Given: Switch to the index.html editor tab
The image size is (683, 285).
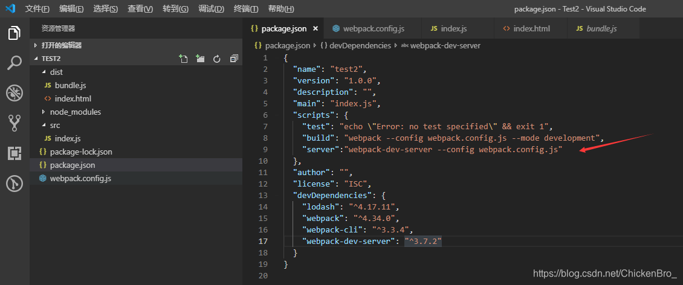Looking at the screenshot, I should coord(531,29).
